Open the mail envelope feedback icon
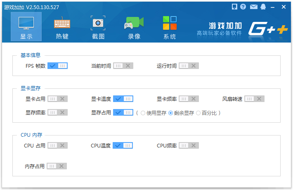The height and width of the screenshot is (190, 293). pyautogui.click(x=253, y=7)
